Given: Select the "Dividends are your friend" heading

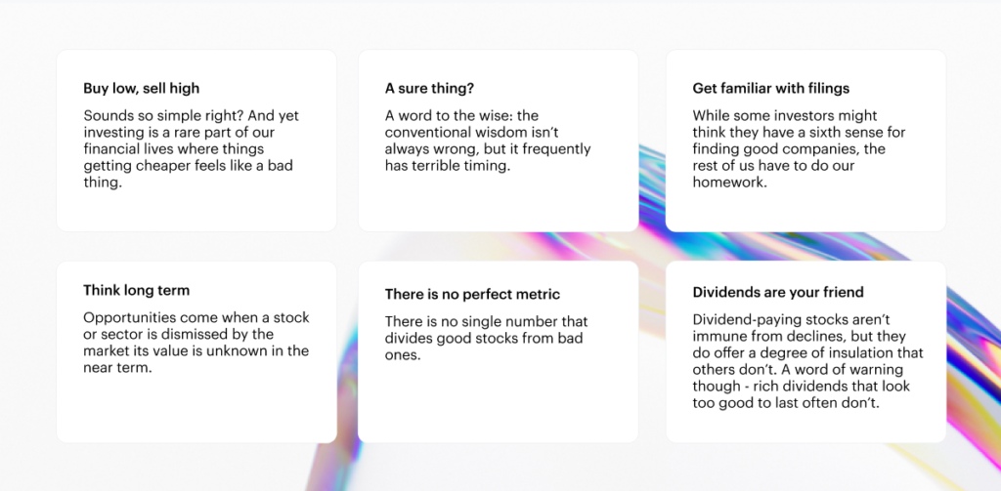Looking at the screenshot, I should click(x=778, y=292).
